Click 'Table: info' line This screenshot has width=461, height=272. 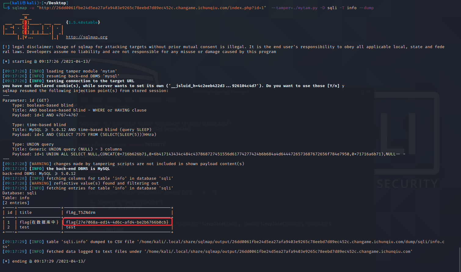click(x=16, y=198)
